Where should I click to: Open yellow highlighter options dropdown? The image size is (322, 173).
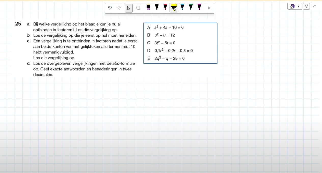pyautogui.click(x=177, y=10)
